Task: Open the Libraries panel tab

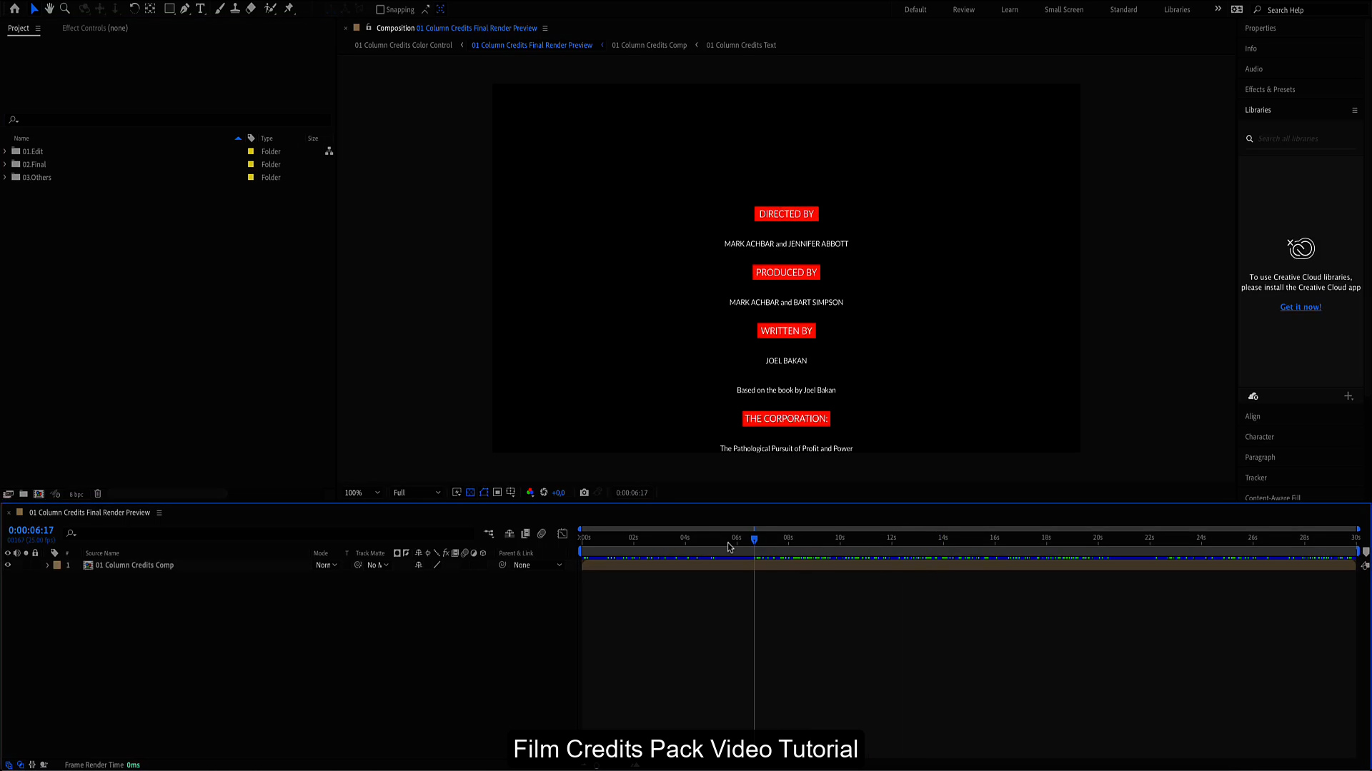Action: 1258,109
